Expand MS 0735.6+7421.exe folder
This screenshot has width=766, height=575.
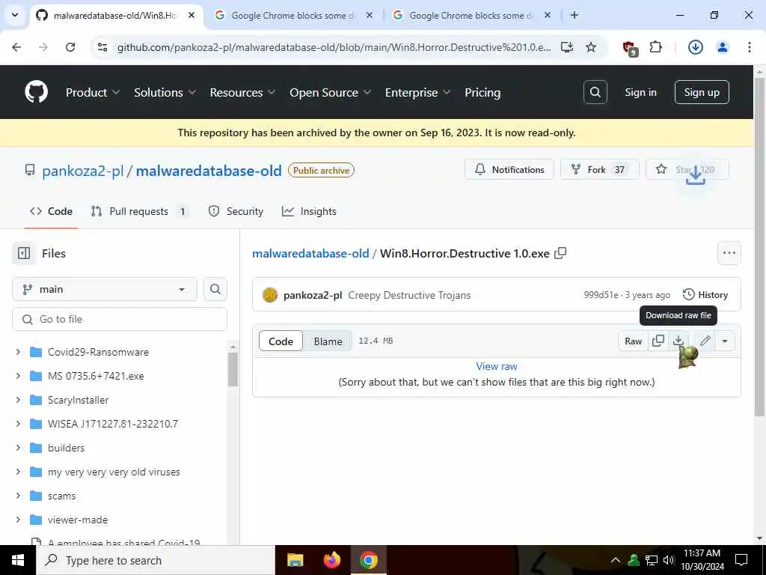18,376
